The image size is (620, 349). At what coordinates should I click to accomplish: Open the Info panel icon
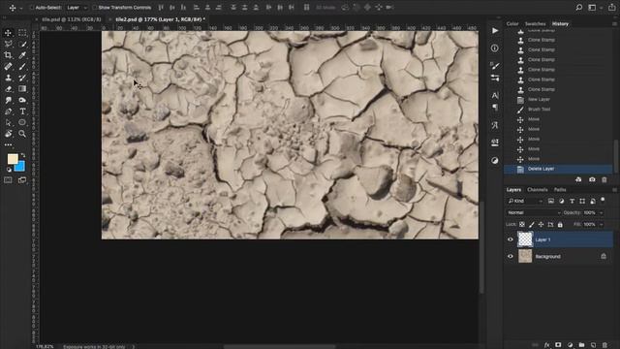click(x=495, y=48)
